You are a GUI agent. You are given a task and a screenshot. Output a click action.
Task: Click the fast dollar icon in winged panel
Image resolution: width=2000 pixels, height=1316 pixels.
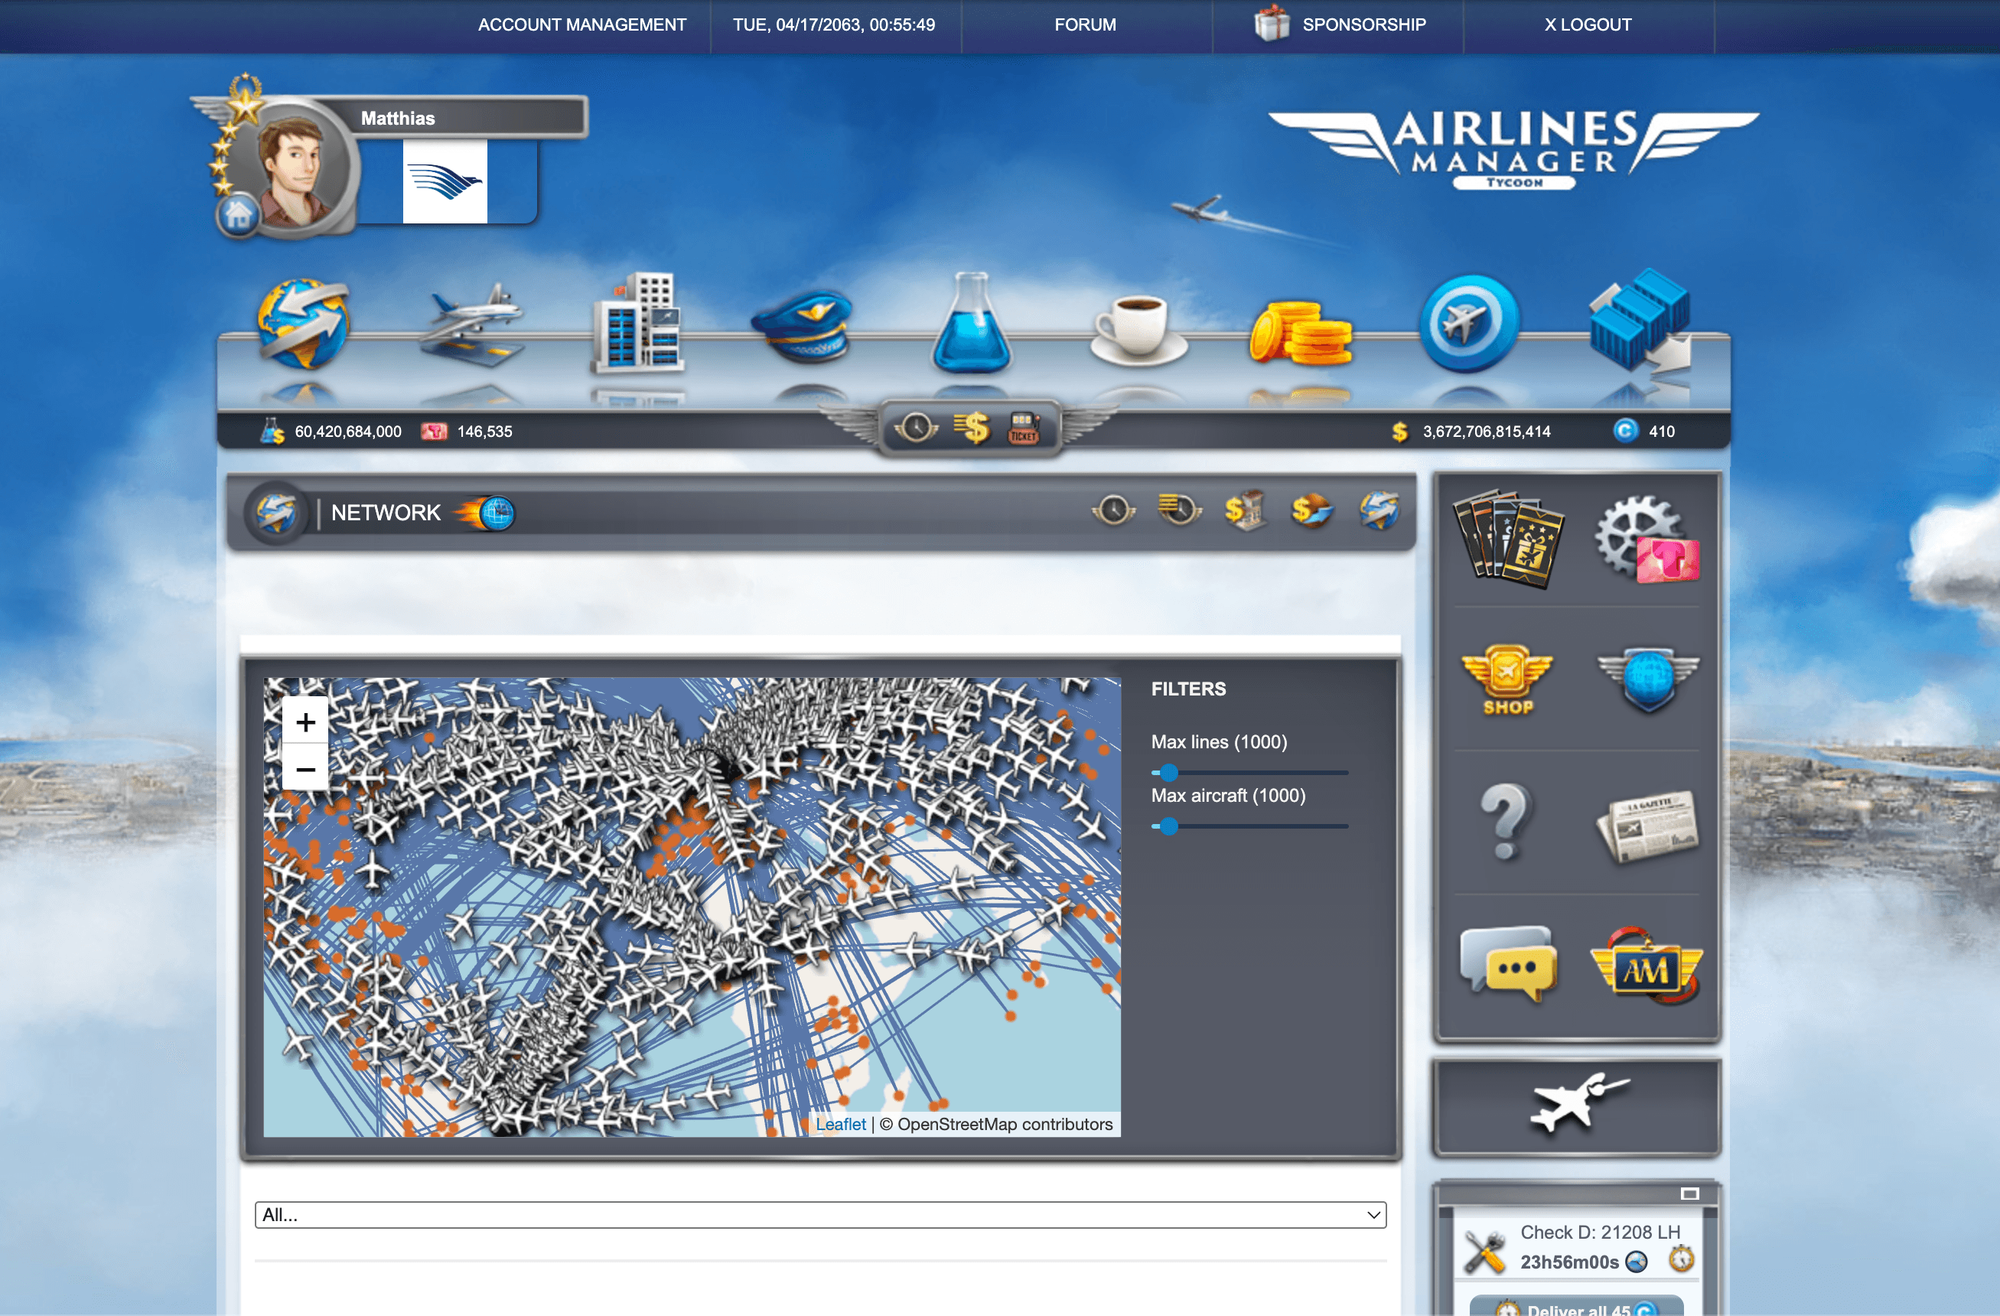tap(971, 428)
